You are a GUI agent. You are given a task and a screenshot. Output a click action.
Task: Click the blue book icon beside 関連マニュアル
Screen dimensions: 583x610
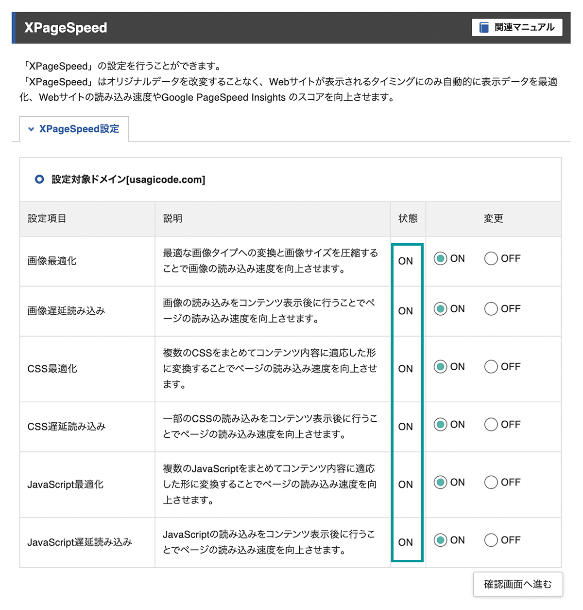point(484,27)
